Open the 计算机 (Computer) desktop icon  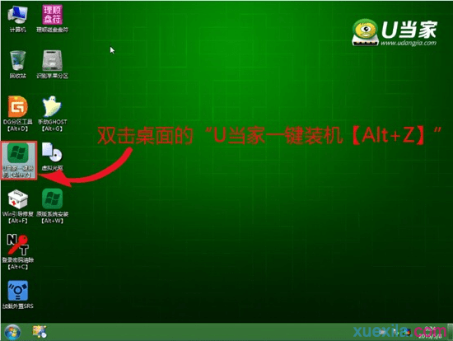[x=17, y=19]
